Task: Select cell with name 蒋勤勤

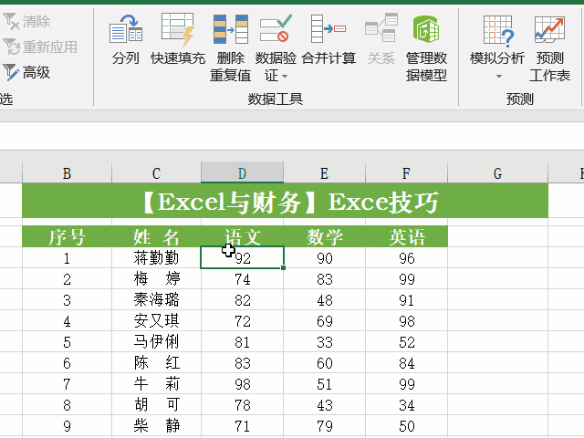Action: [x=156, y=257]
